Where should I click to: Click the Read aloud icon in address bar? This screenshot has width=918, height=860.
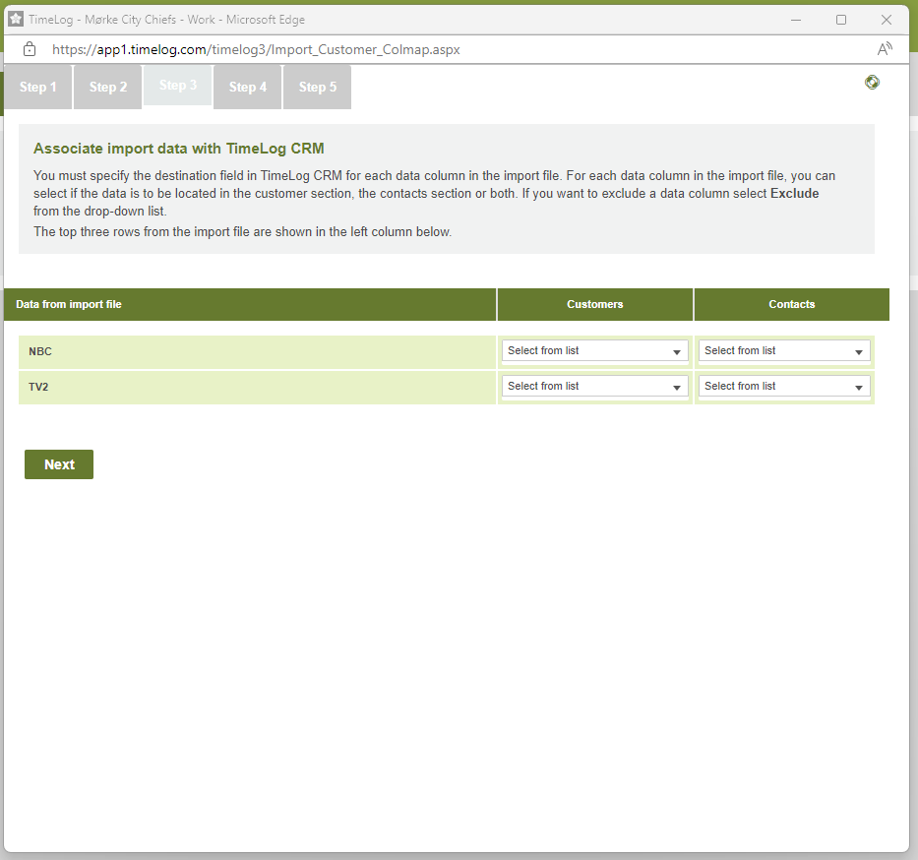coord(885,49)
